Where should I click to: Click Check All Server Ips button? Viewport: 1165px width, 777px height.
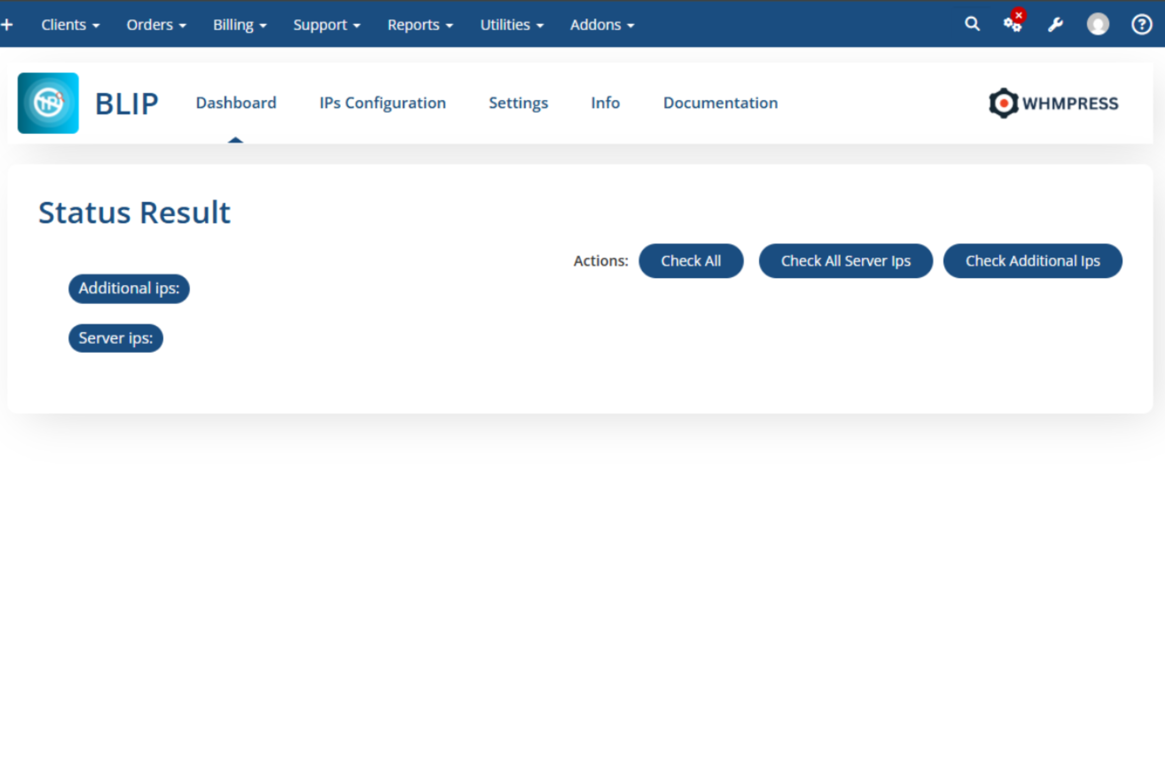click(x=845, y=260)
